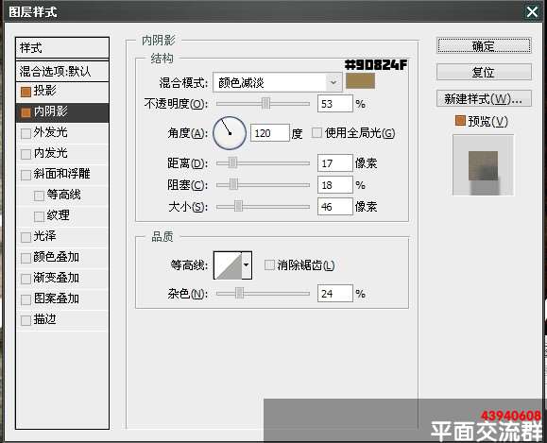Uncheck the 投影 effect checkbox
The image size is (547, 443).
(x=26, y=92)
